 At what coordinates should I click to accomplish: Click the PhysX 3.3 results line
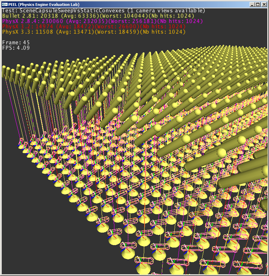click(x=94, y=32)
